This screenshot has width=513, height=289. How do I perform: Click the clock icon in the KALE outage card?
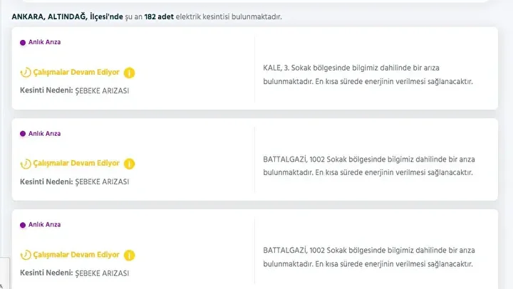(26, 73)
